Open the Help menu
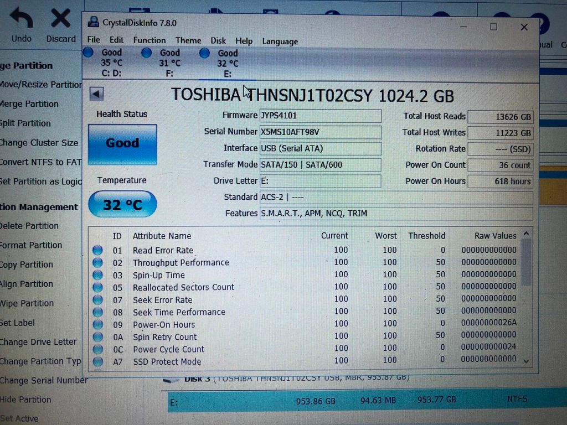The width and height of the screenshot is (567, 425). 244,41
